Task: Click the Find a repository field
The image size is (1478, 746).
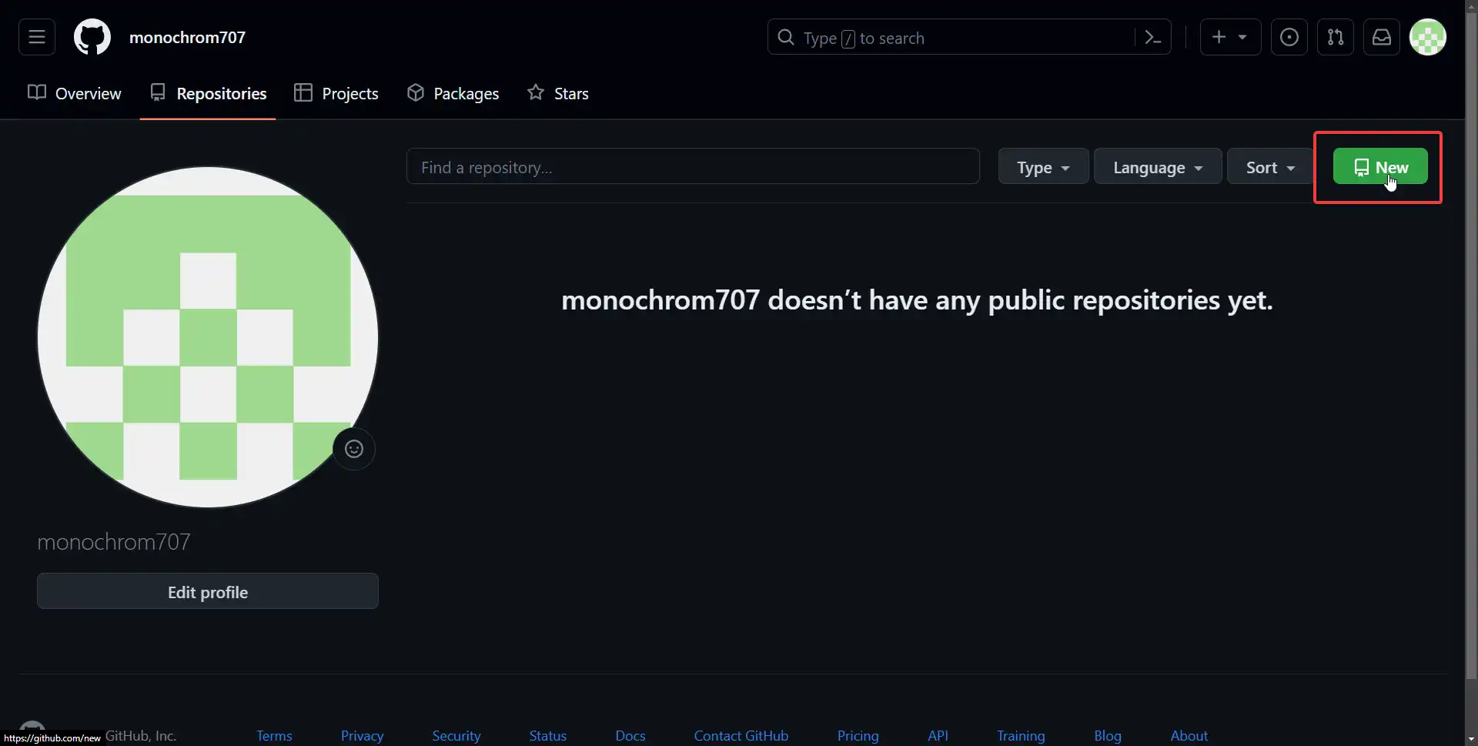Action: coord(693,166)
